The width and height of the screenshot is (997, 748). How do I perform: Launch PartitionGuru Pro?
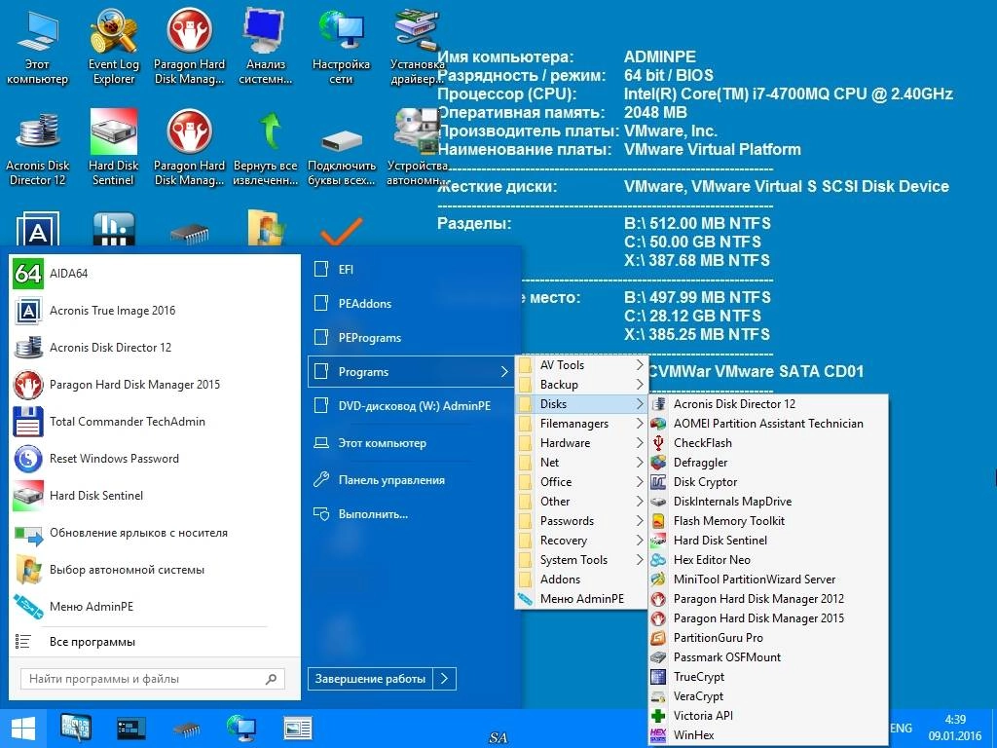click(768, 637)
